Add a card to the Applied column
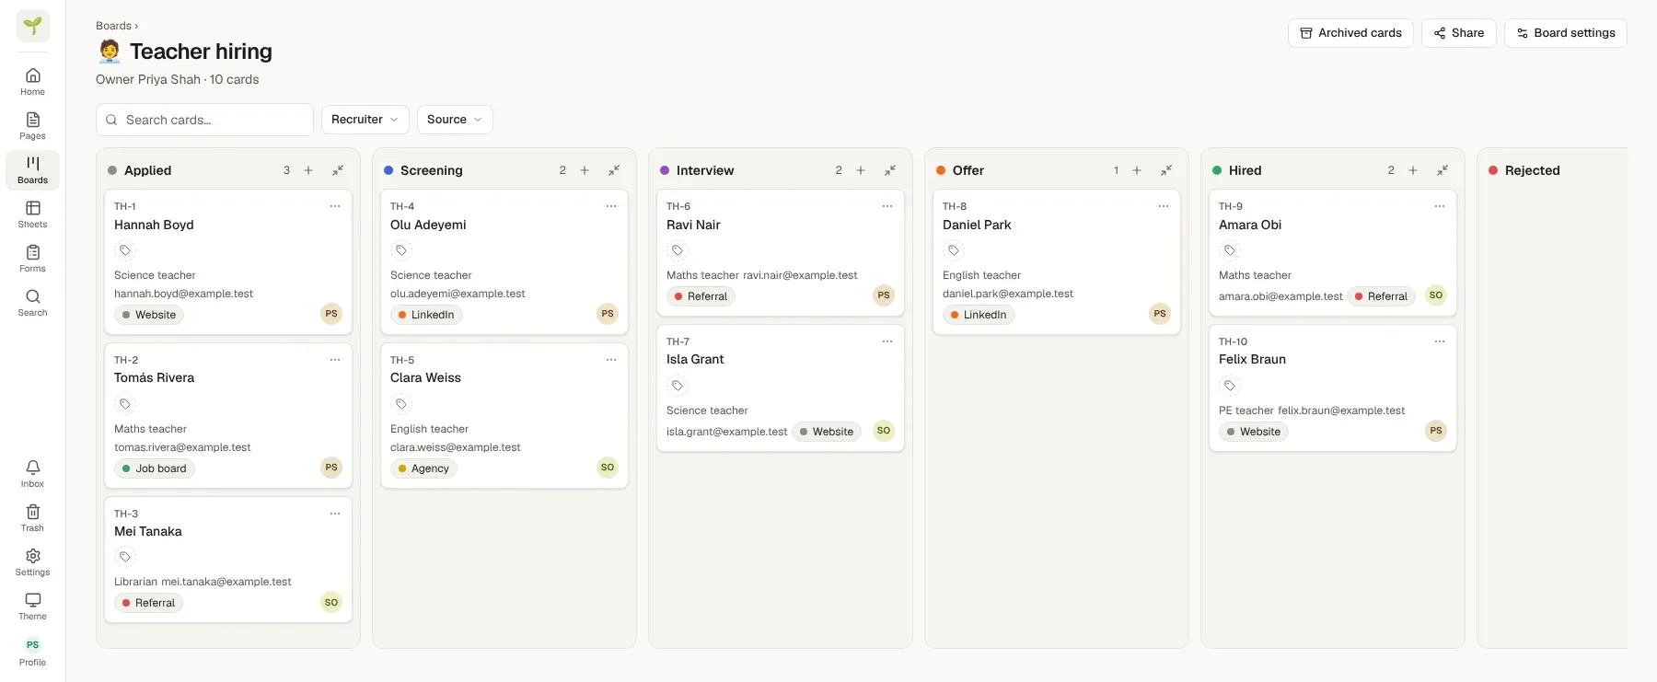The width and height of the screenshot is (1657, 682). (x=308, y=170)
